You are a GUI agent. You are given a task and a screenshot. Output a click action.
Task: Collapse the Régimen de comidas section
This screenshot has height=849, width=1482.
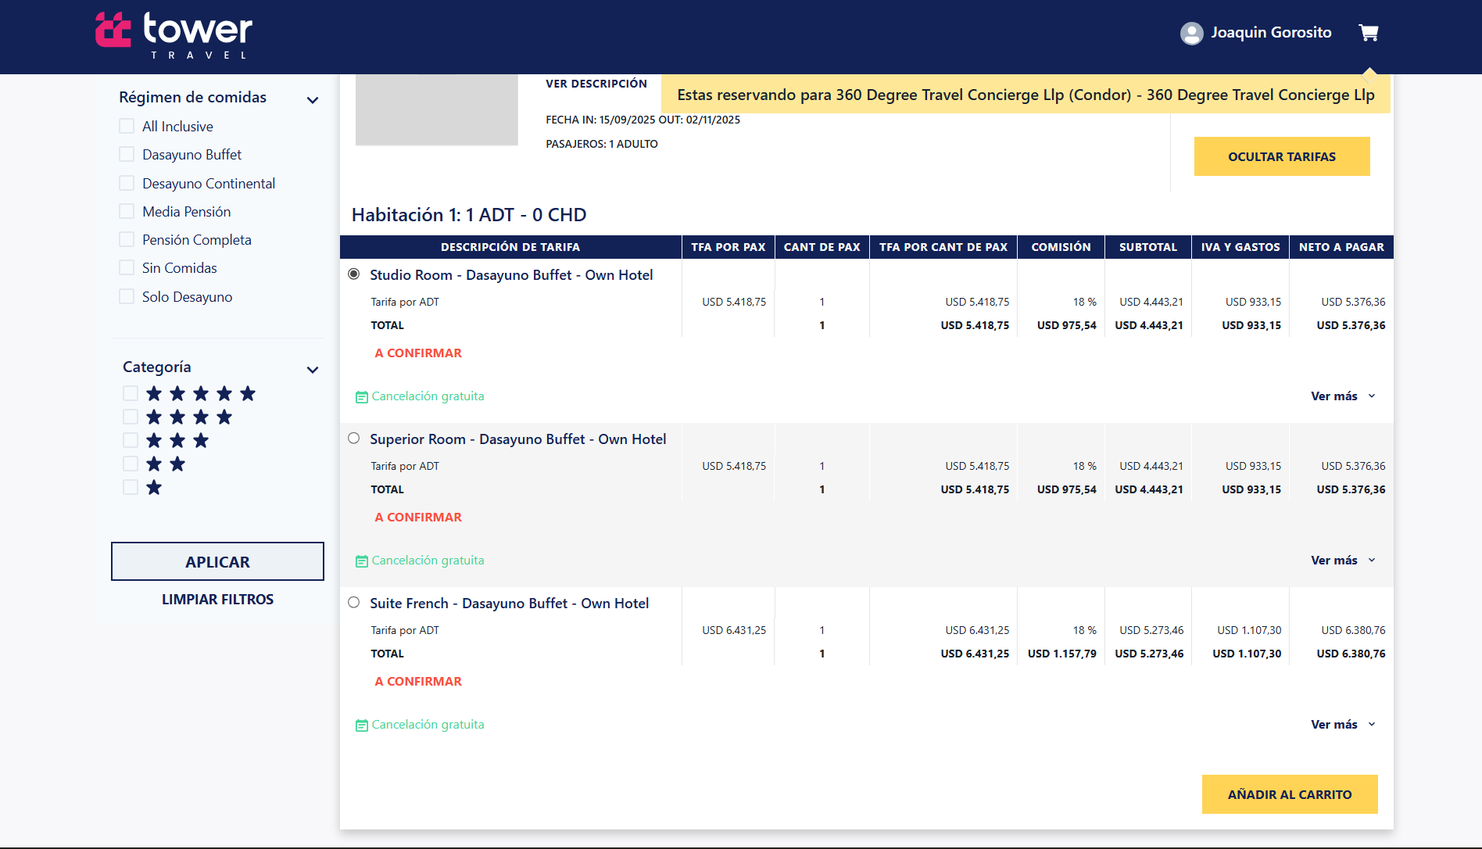click(x=313, y=100)
